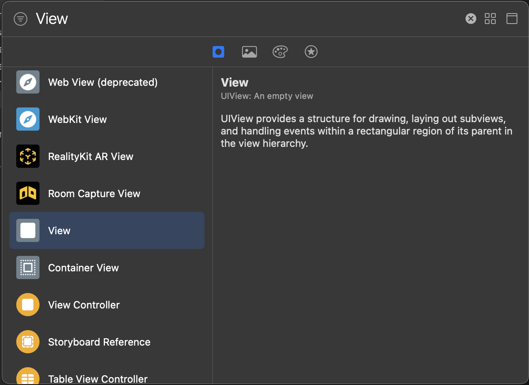Show the starred Snippets library tab

point(311,52)
